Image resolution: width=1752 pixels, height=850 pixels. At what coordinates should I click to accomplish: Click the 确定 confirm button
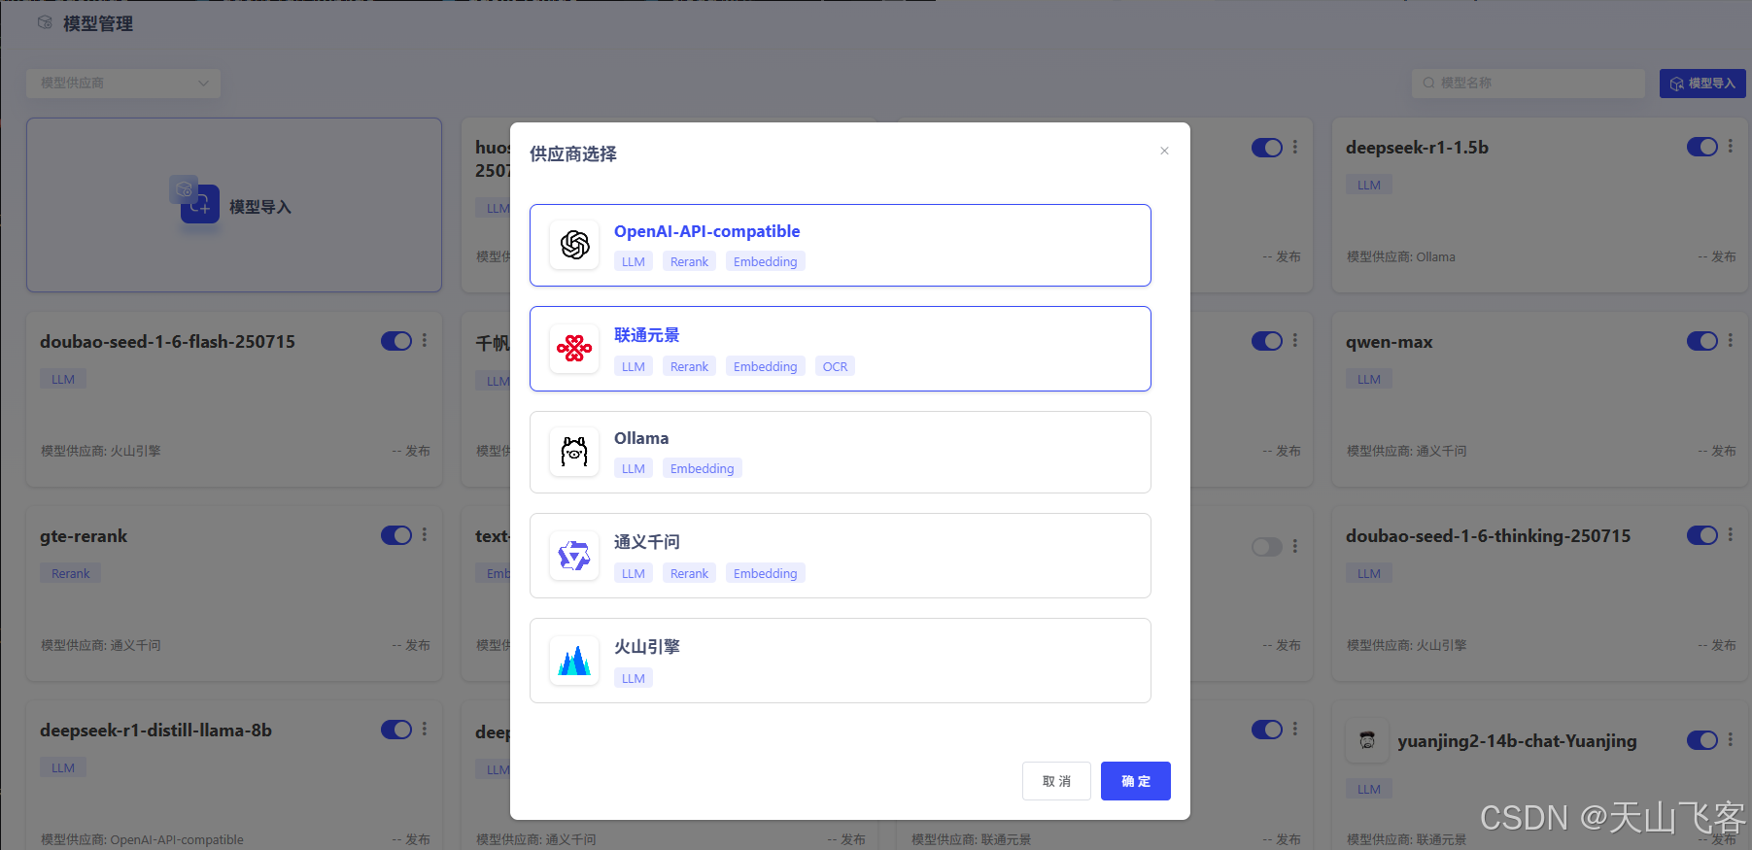(x=1135, y=781)
